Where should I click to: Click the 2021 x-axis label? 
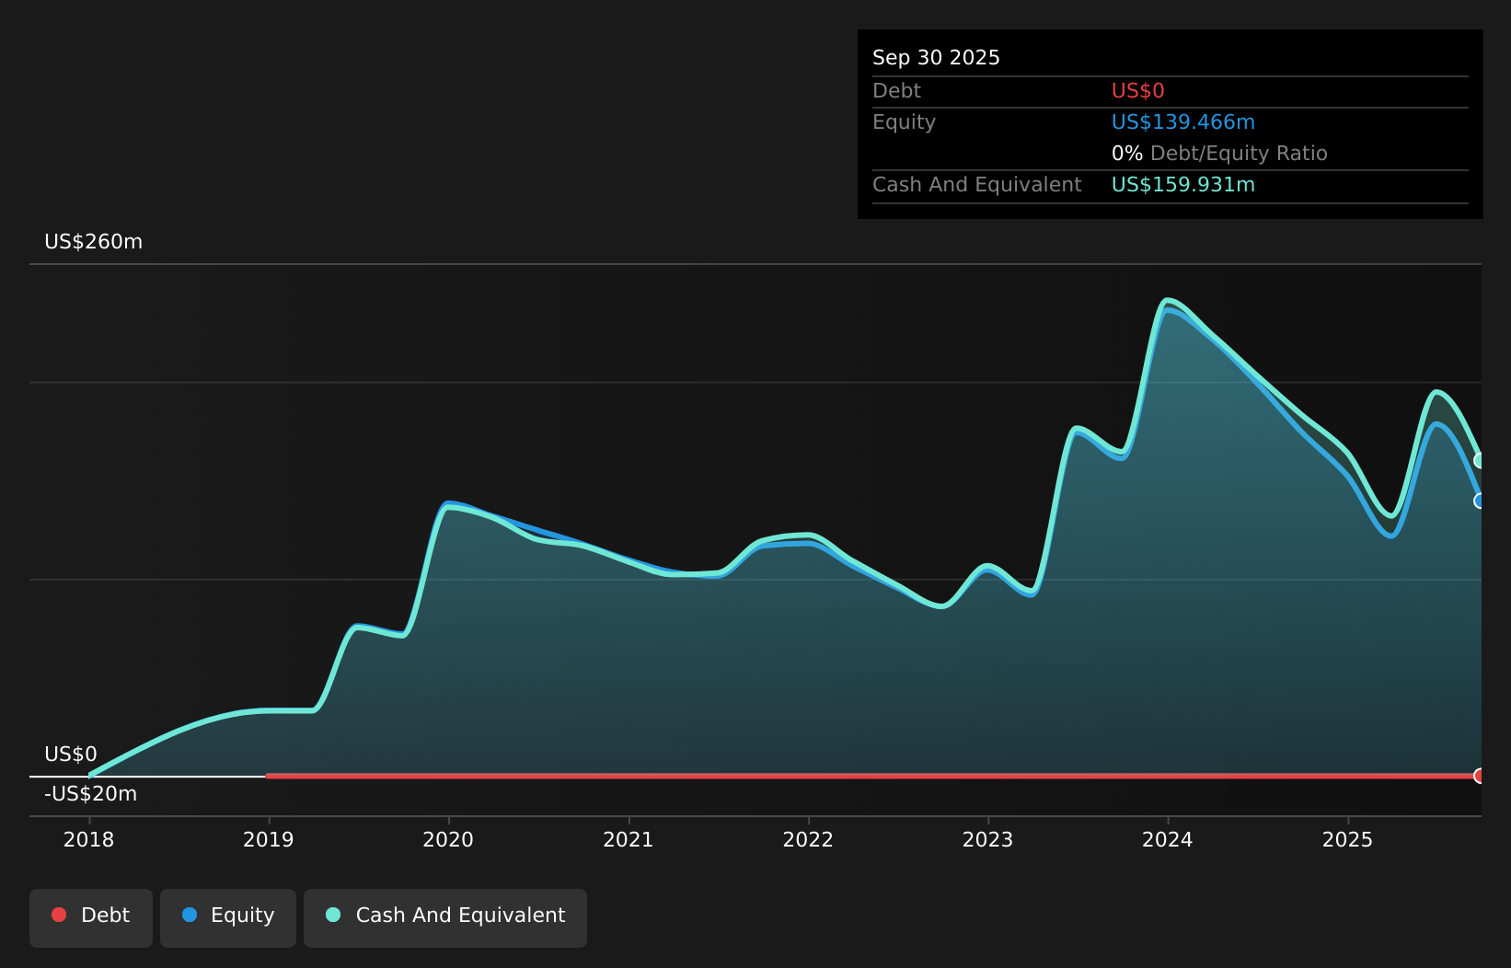click(629, 840)
